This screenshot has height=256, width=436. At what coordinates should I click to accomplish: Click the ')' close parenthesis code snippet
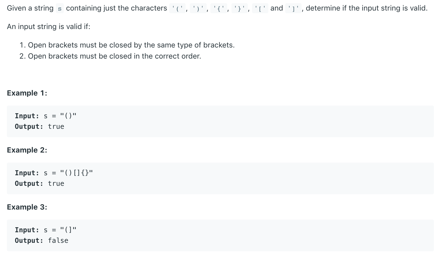[198, 9]
